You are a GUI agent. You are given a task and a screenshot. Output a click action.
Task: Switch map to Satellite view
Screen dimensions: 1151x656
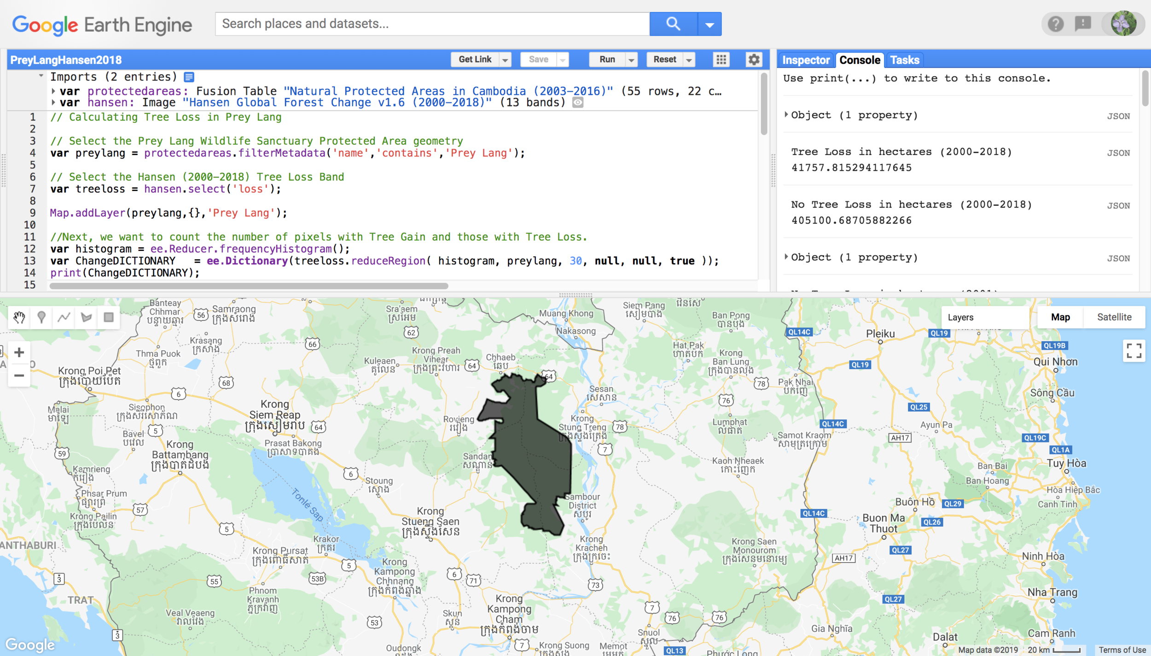[x=1114, y=317]
